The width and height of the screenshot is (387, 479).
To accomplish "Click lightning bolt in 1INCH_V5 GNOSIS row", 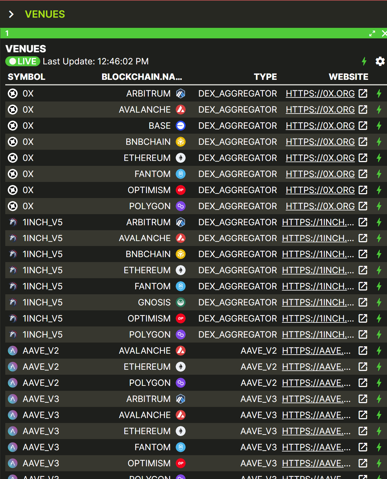I will [x=379, y=302].
